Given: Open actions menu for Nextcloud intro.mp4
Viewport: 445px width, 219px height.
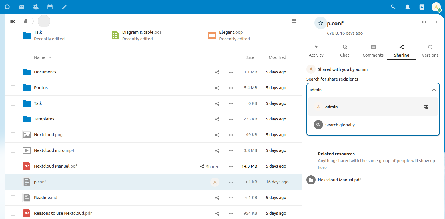Looking at the screenshot, I should click(x=231, y=150).
